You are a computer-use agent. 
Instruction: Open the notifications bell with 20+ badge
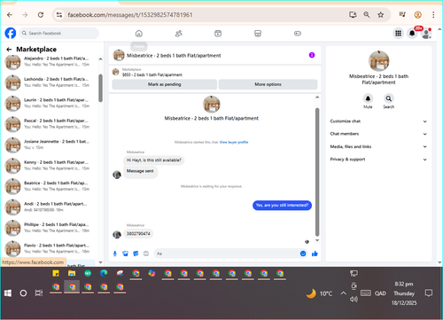point(412,33)
